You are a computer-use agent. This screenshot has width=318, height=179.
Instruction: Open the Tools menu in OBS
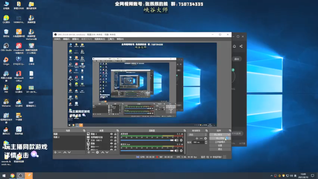pos(111,39)
